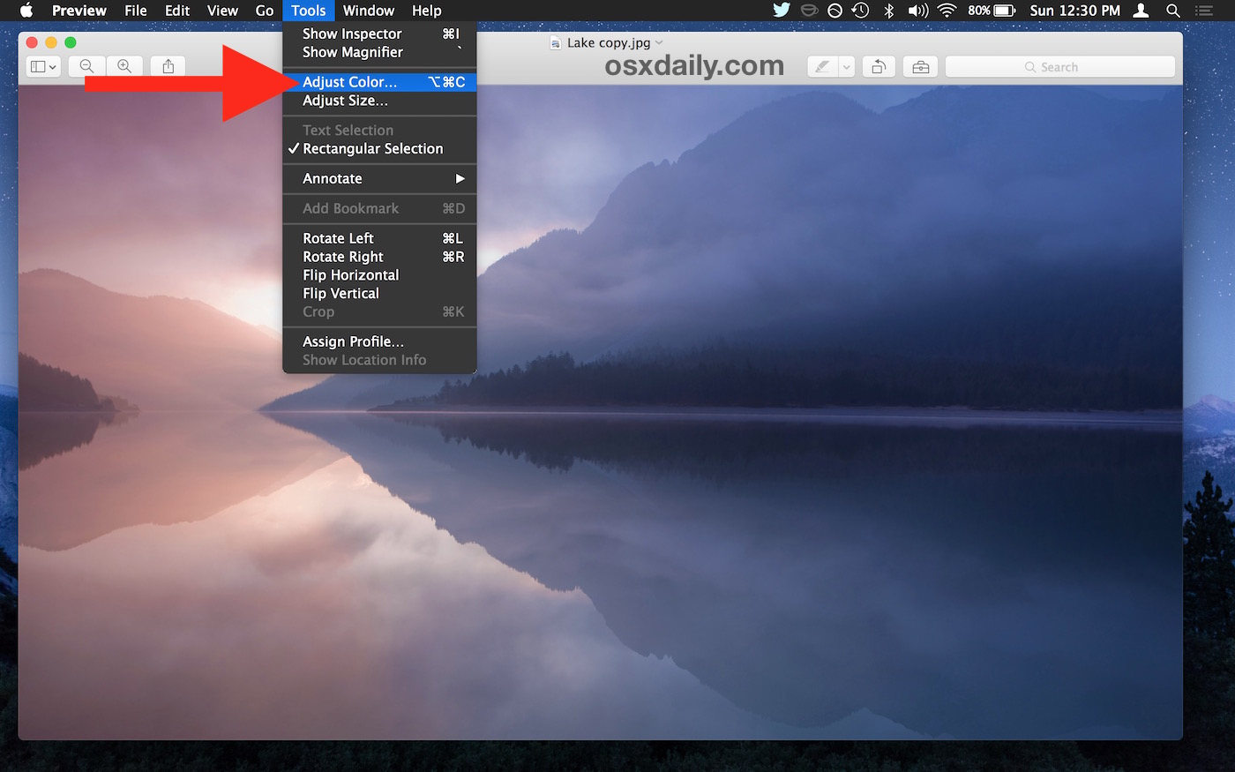Open the sidebar view dropdown
Image resolution: width=1235 pixels, height=772 pixels.
click(x=43, y=66)
